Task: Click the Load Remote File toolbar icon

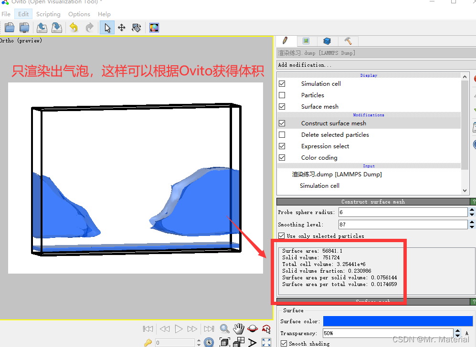Action: (24, 28)
